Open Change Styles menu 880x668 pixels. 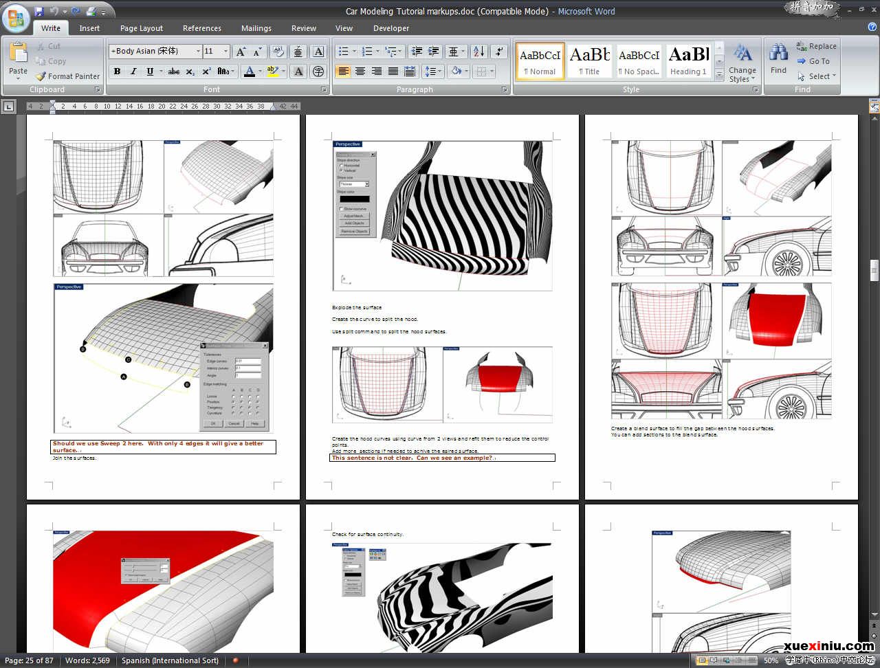pos(742,63)
